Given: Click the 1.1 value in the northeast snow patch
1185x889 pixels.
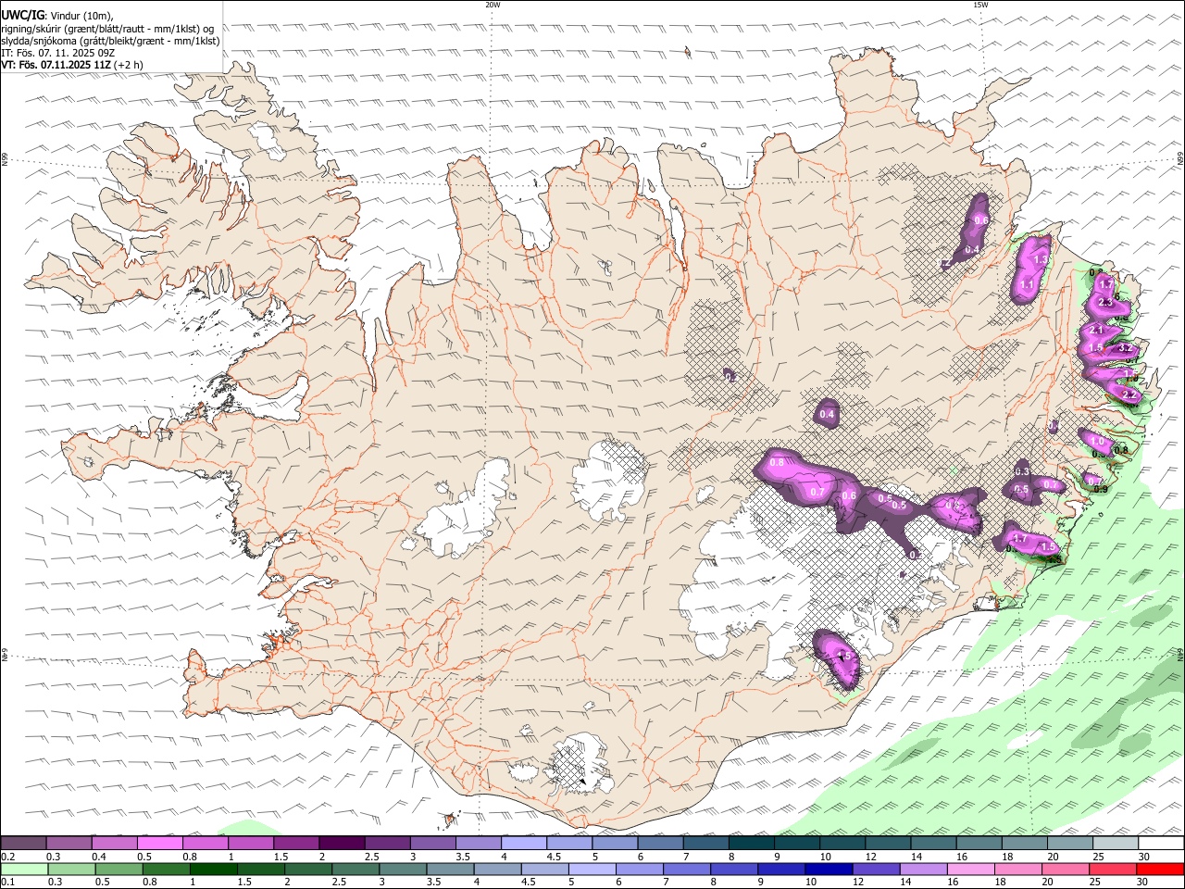Looking at the screenshot, I should tap(1027, 285).
